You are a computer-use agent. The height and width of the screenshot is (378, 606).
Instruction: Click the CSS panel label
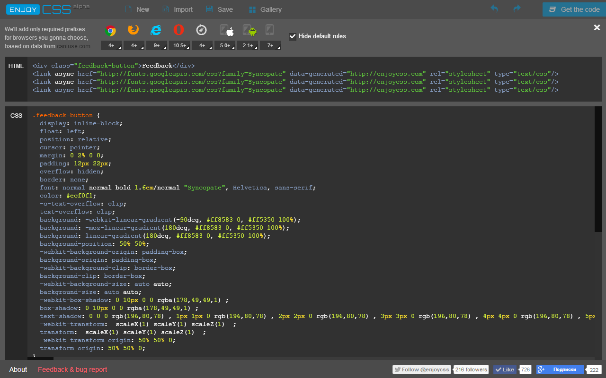point(16,115)
